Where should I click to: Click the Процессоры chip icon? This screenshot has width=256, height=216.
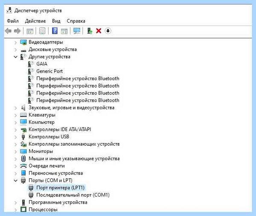click(x=23, y=209)
